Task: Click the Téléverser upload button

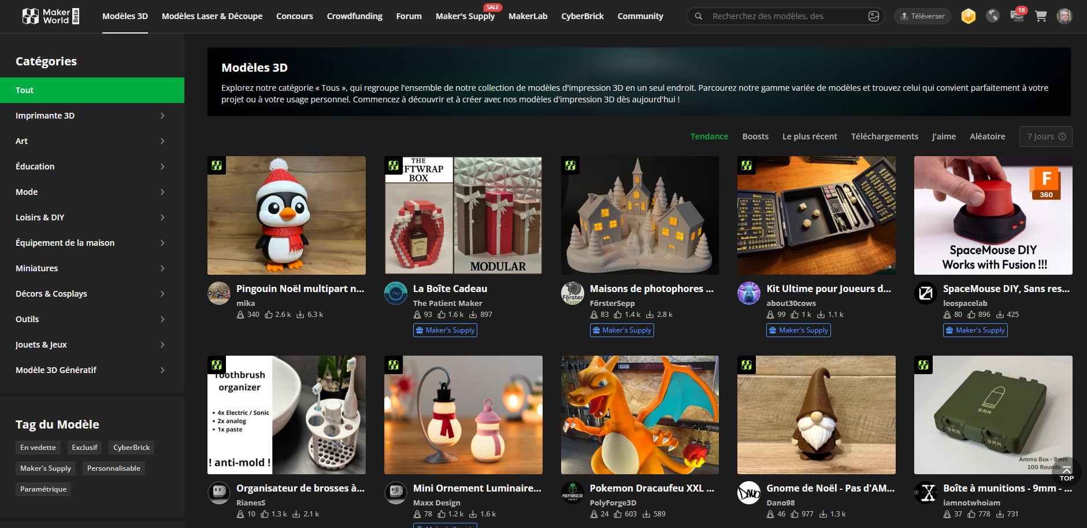Action: (922, 16)
